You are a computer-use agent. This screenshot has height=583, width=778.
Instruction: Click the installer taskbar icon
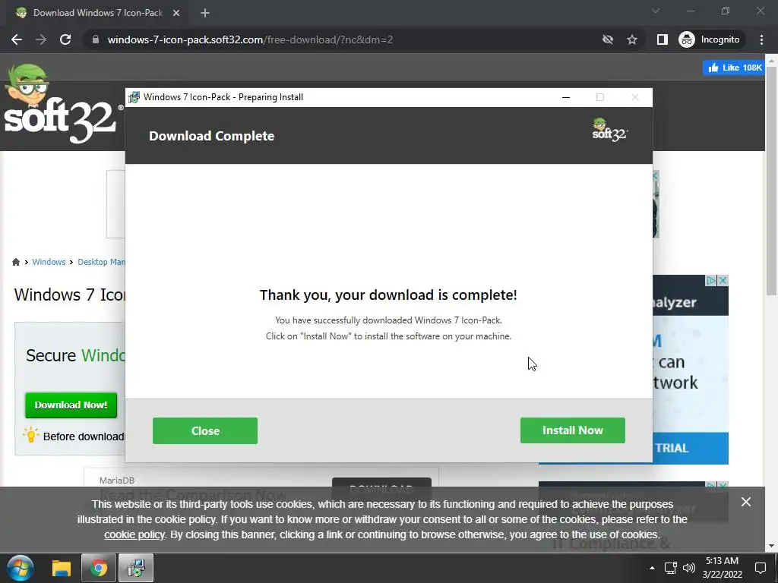(x=135, y=568)
